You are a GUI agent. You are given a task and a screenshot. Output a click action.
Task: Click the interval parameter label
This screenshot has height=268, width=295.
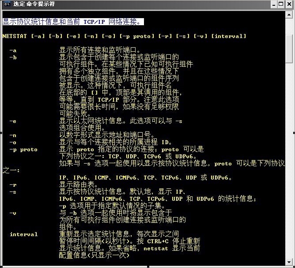point(24,234)
